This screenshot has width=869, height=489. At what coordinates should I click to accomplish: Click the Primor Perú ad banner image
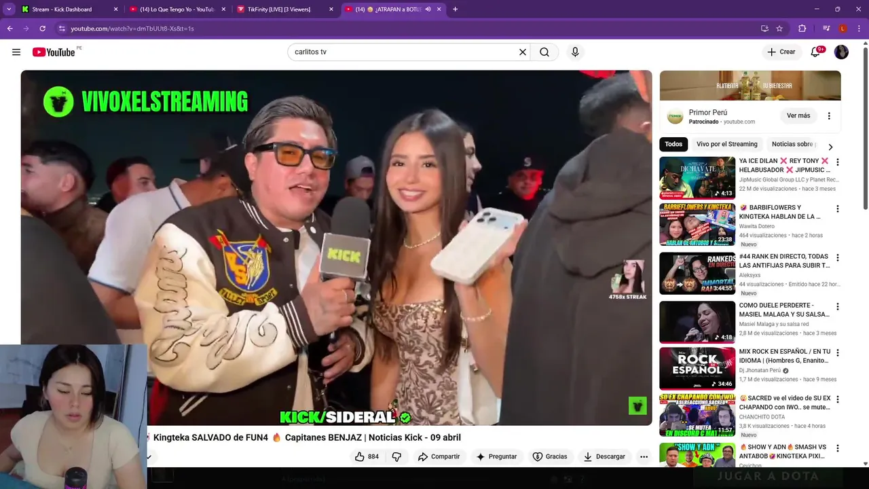click(750, 86)
